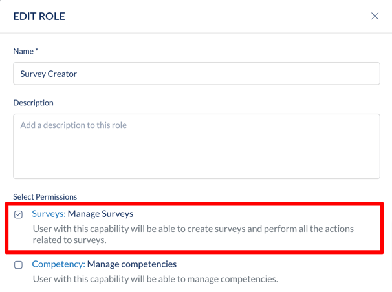Click the Description field label

coord(33,103)
